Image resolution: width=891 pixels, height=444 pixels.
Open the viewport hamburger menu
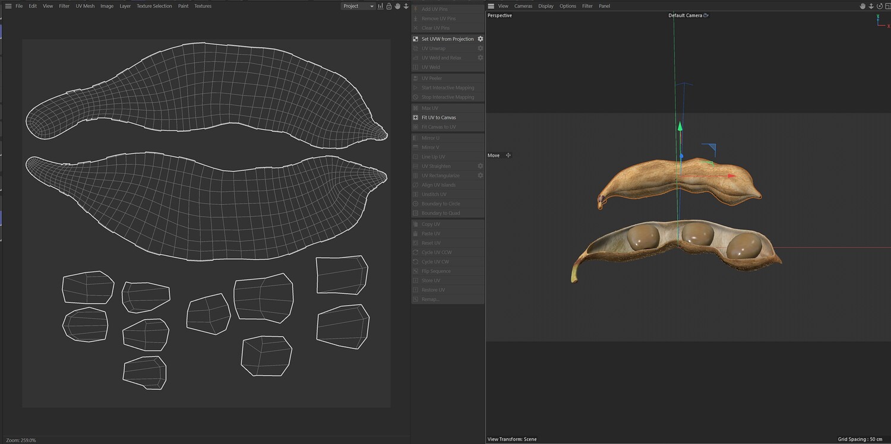[491, 6]
